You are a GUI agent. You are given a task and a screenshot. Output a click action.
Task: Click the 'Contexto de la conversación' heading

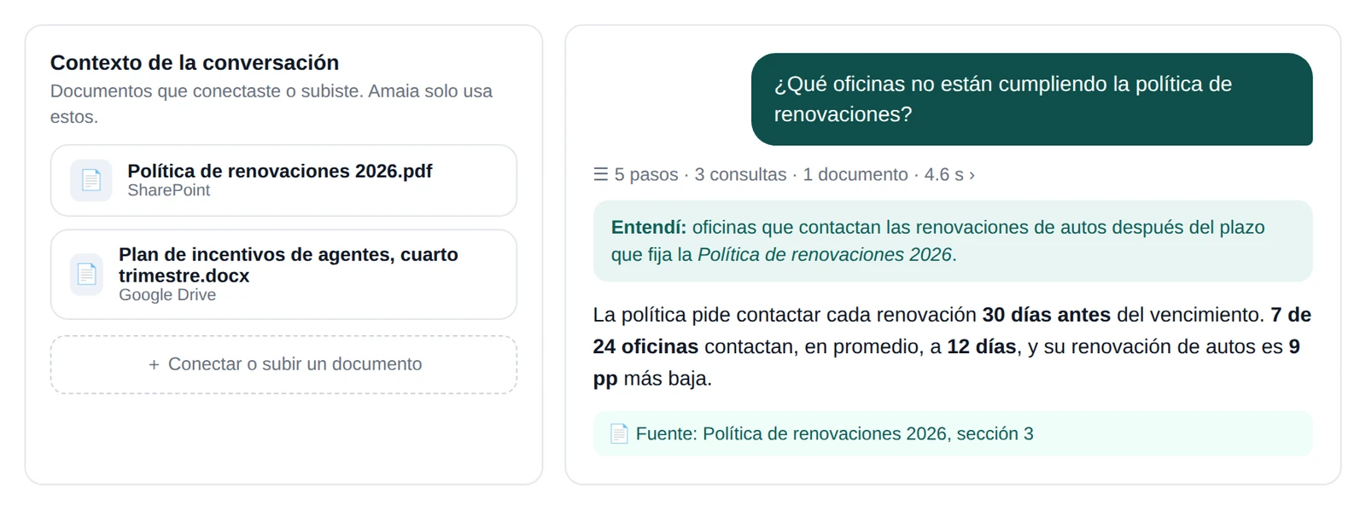pos(195,62)
